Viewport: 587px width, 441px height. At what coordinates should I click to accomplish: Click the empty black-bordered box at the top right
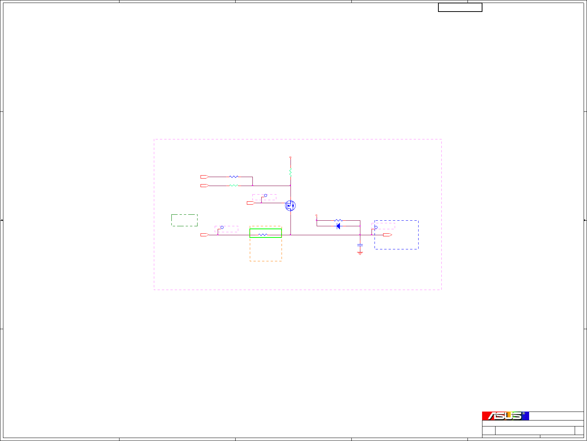(460, 7)
